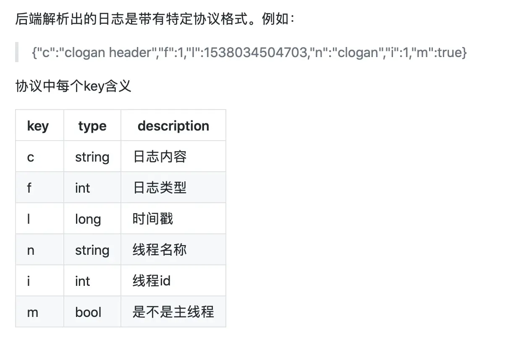Click the 线程名称 description cell

coord(173,250)
